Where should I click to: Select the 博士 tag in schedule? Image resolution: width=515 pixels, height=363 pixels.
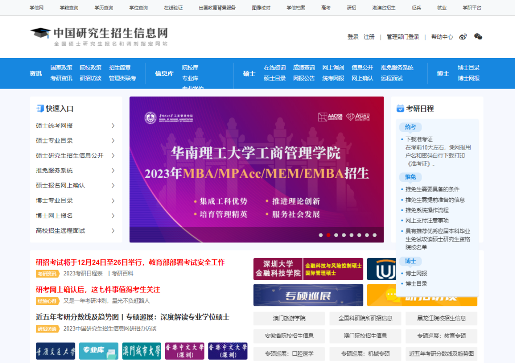click(410, 261)
